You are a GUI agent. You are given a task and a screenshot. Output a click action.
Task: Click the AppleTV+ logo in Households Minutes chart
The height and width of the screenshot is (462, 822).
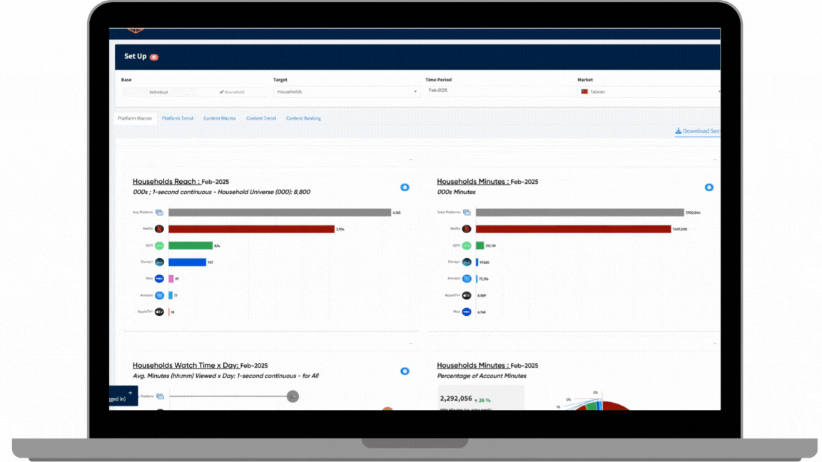click(x=467, y=295)
